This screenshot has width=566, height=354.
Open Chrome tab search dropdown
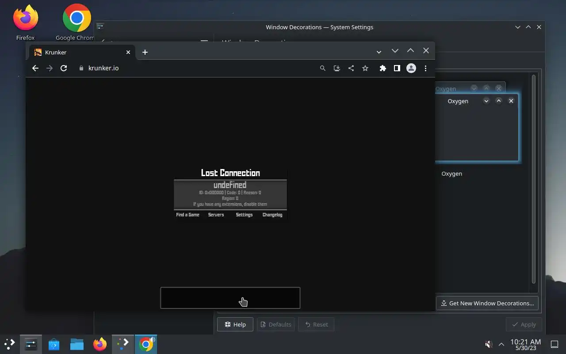click(379, 52)
